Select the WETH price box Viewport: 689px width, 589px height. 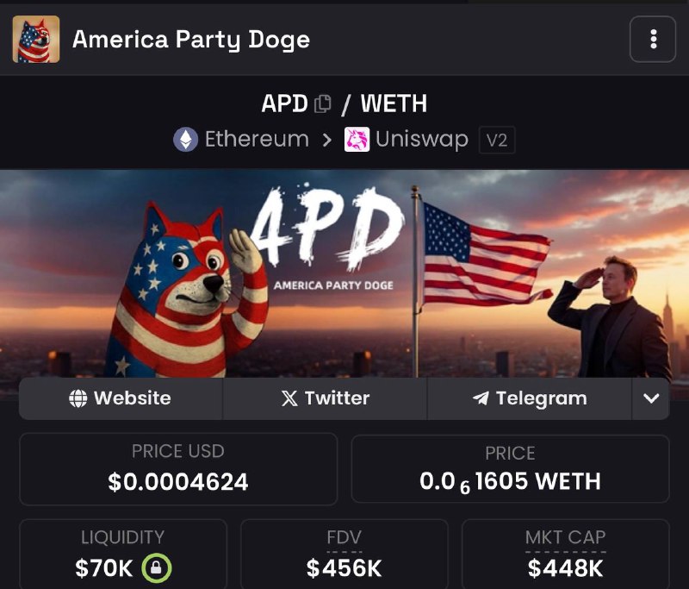[x=510, y=469]
